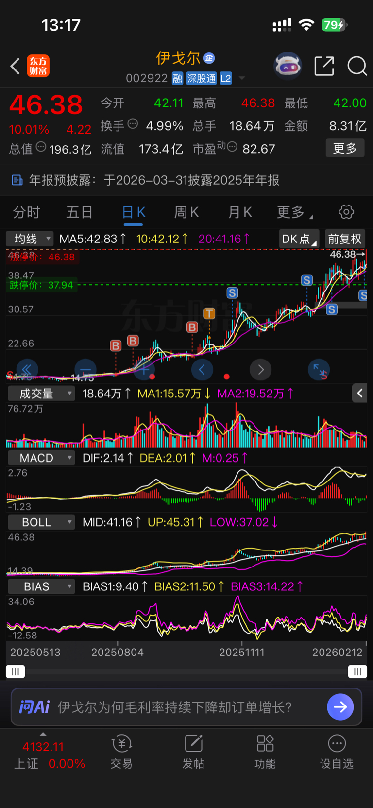Tap the info icon next to 总值
Image resolution: width=373 pixels, height=808 pixels.
41,147
